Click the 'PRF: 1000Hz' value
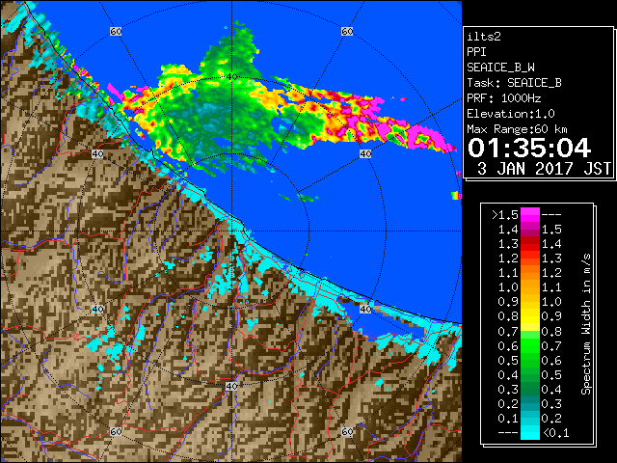Viewport: 617px width, 463px height. pyautogui.click(x=503, y=98)
